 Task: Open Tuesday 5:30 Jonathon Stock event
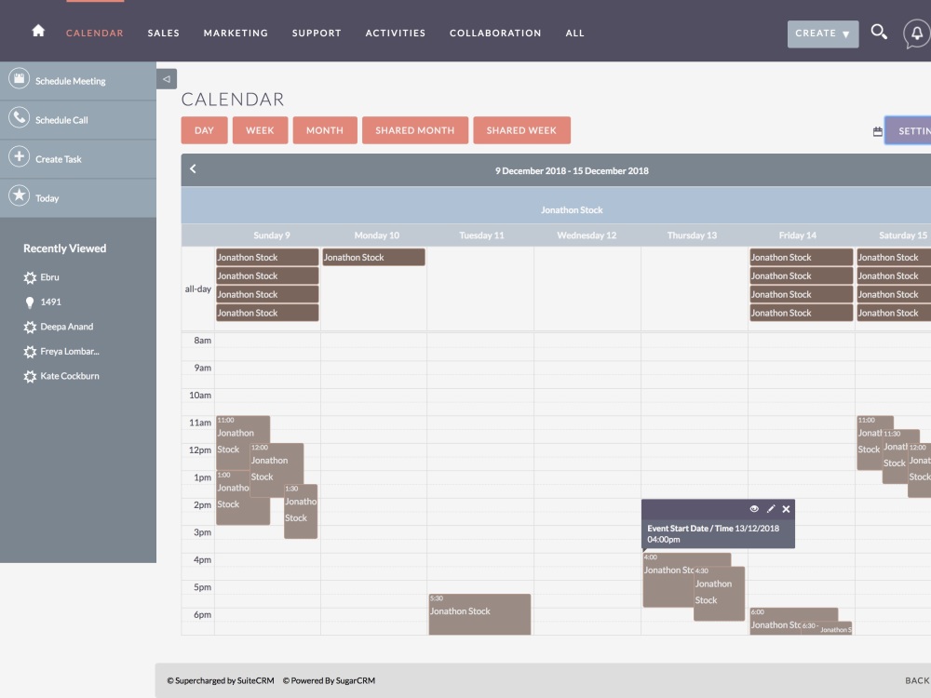[x=479, y=614]
